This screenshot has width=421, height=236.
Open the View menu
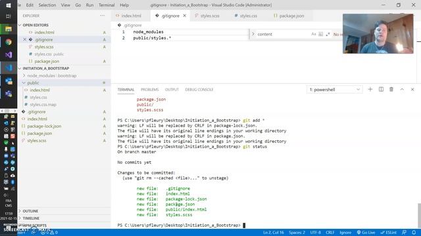tap(65, 5)
